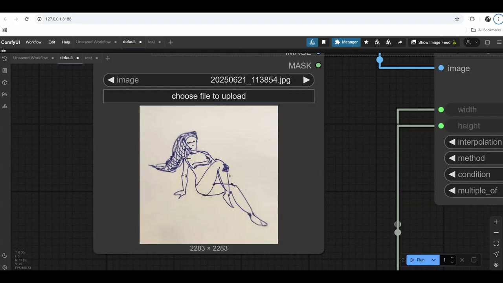The image size is (503, 283).
Task: Click choose file to upload
Action: pyautogui.click(x=209, y=96)
